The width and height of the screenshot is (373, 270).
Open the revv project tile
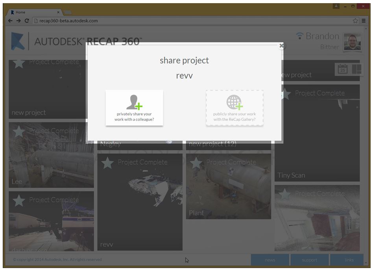[140, 202]
